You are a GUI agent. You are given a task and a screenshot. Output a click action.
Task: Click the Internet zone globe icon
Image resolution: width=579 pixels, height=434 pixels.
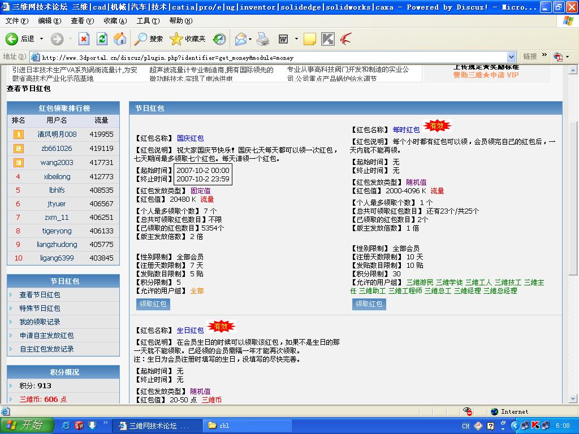click(494, 411)
